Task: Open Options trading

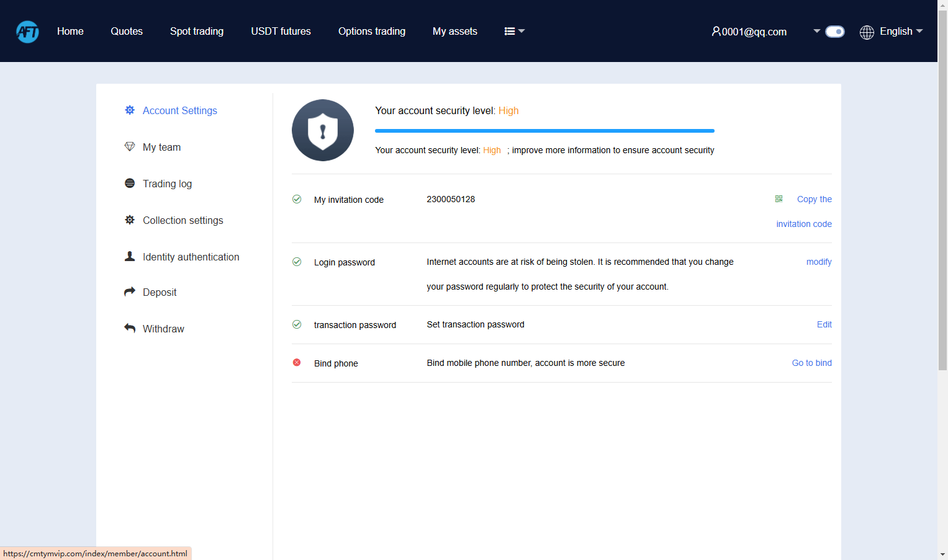Action: click(x=372, y=31)
